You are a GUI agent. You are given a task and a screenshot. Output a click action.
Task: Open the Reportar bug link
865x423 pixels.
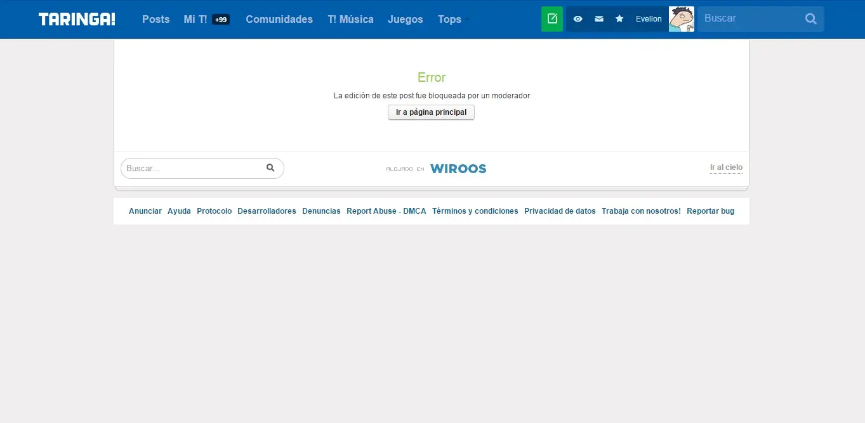[x=710, y=211]
